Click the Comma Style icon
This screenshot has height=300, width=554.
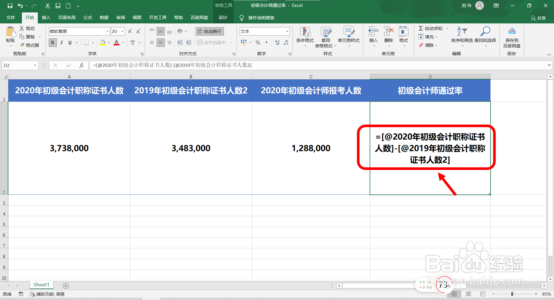(266, 42)
